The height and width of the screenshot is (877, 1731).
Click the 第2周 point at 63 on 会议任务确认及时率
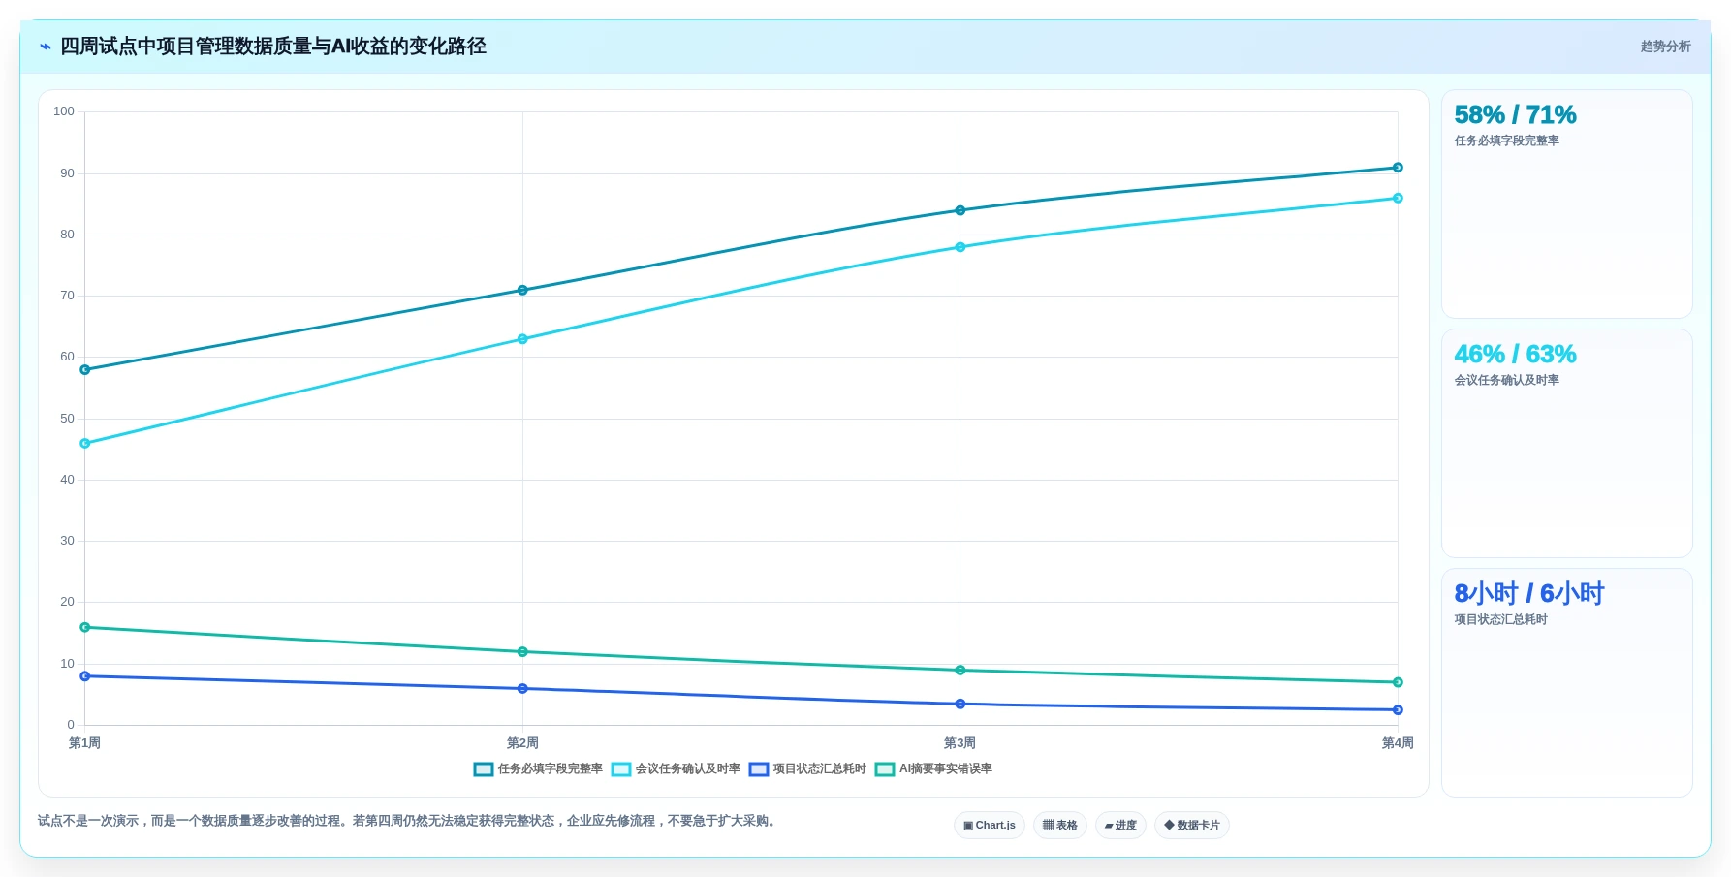(522, 339)
